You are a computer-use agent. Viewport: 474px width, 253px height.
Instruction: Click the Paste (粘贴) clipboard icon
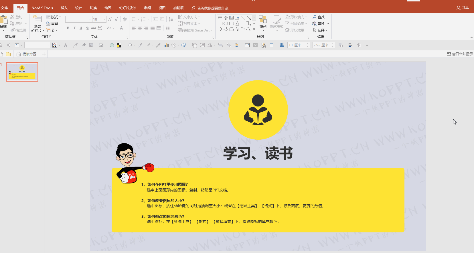(4, 19)
